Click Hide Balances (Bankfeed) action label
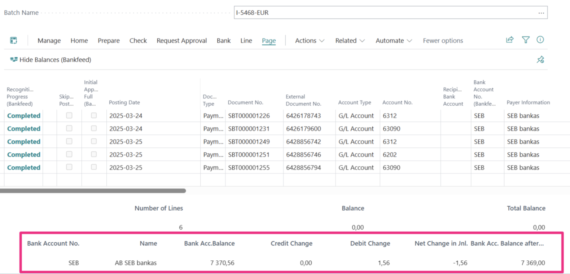The height and width of the screenshot is (274, 570). (55, 60)
